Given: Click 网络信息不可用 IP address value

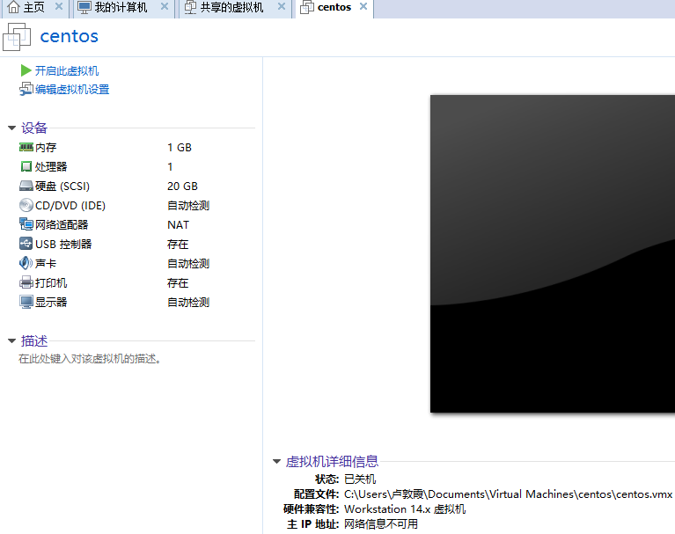Looking at the screenshot, I should pos(381,524).
